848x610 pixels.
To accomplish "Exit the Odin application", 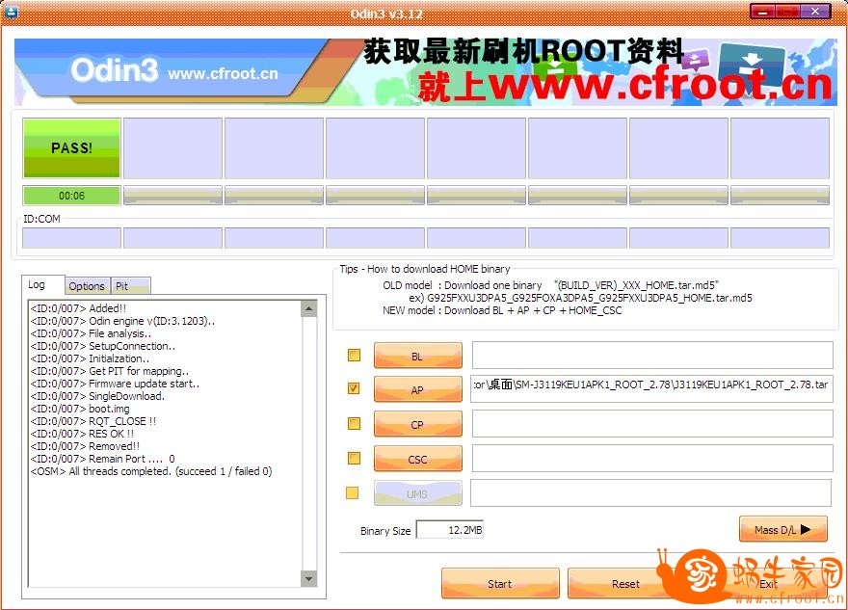I will coord(768,584).
